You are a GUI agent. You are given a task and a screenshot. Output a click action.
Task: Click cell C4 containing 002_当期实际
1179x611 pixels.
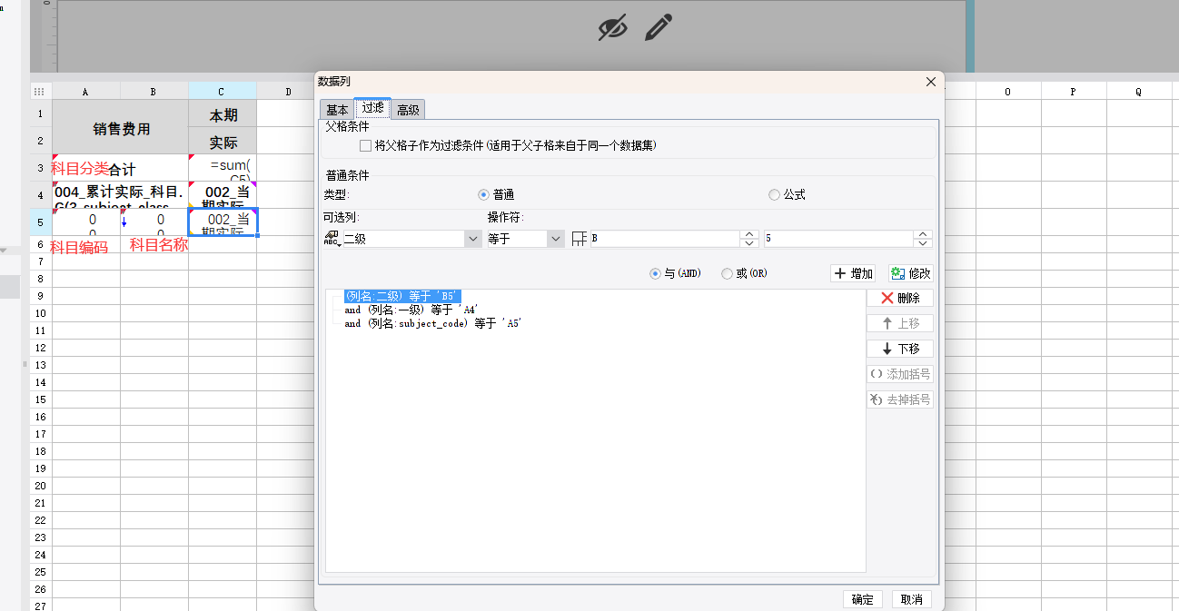pos(223,196)
